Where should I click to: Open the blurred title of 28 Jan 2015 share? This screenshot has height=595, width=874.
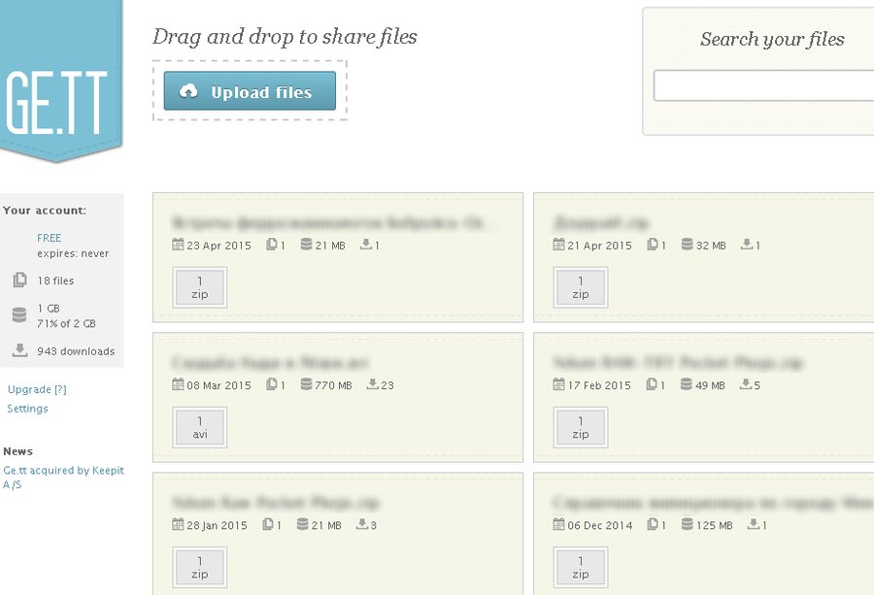pyautogui.click(x=276, y=503)
